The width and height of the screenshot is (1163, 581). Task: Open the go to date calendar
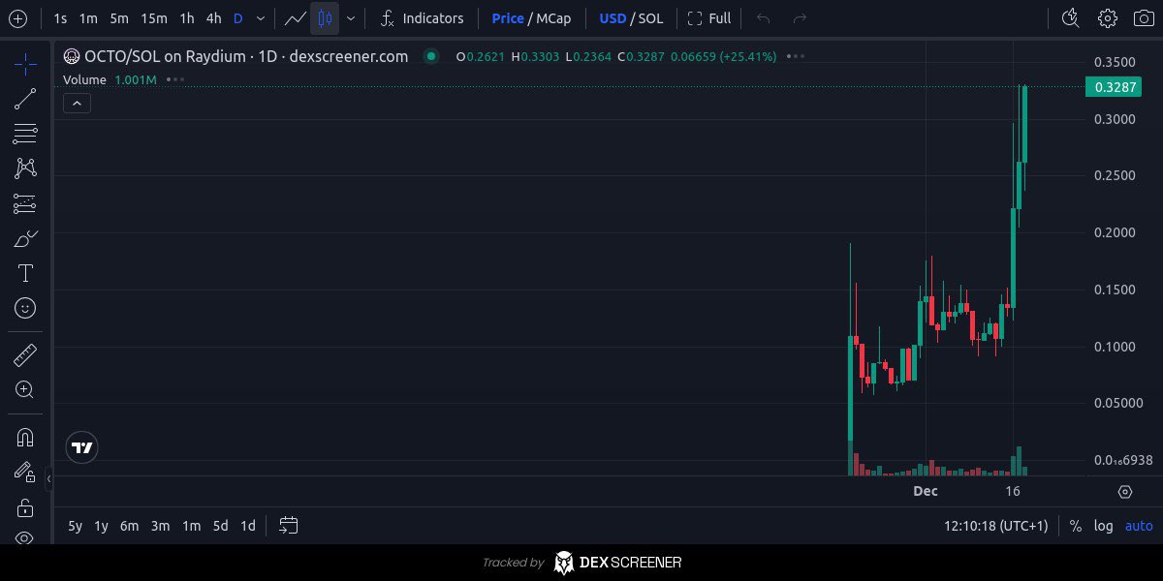tap(288, 526)
